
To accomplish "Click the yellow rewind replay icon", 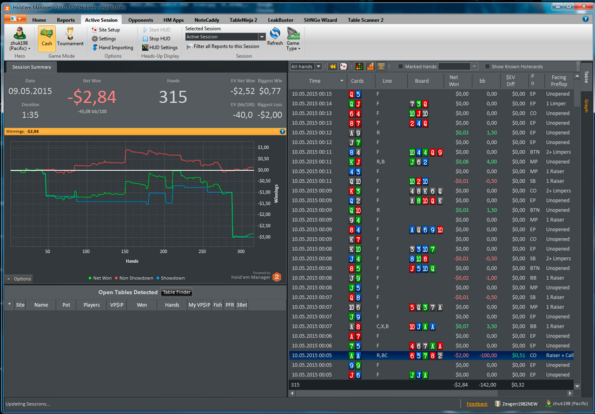I will 333,66.
